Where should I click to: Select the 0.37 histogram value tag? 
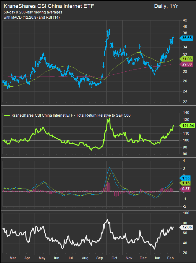(x=185, y=189)
